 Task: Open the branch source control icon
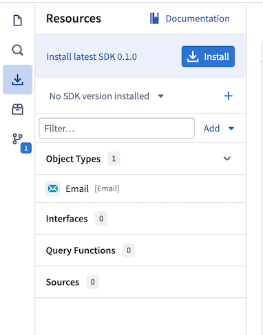[17, 139]
